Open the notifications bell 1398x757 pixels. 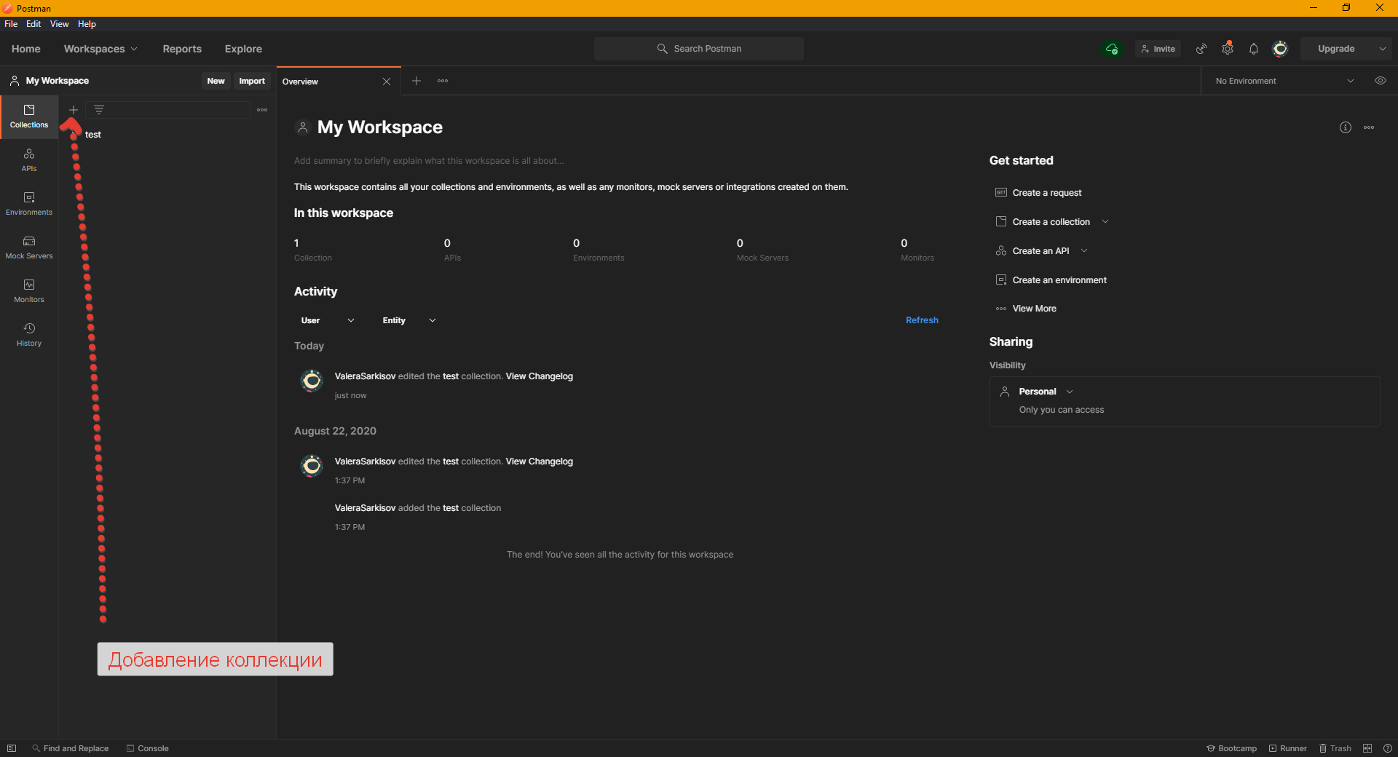click(x=1254, y=49)
